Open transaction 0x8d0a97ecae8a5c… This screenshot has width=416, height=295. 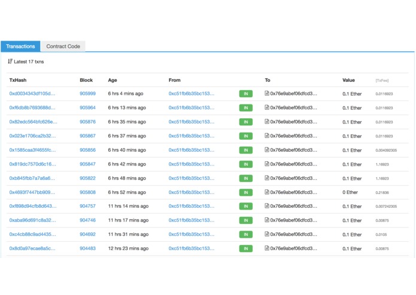point(32,248)
